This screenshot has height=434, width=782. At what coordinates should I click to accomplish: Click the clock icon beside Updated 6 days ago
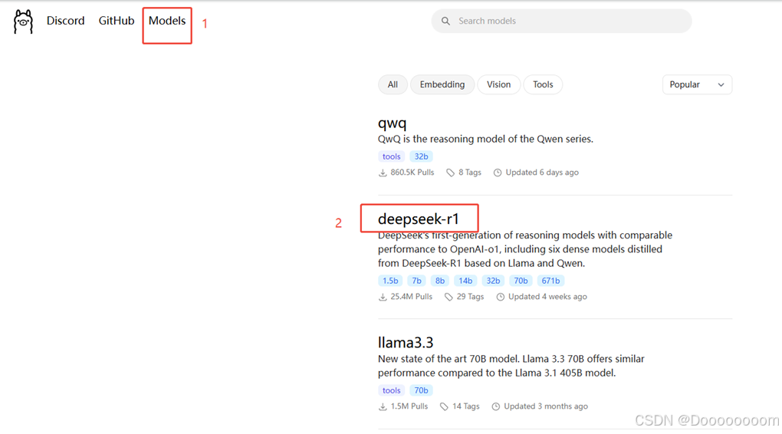click(498, 173)
